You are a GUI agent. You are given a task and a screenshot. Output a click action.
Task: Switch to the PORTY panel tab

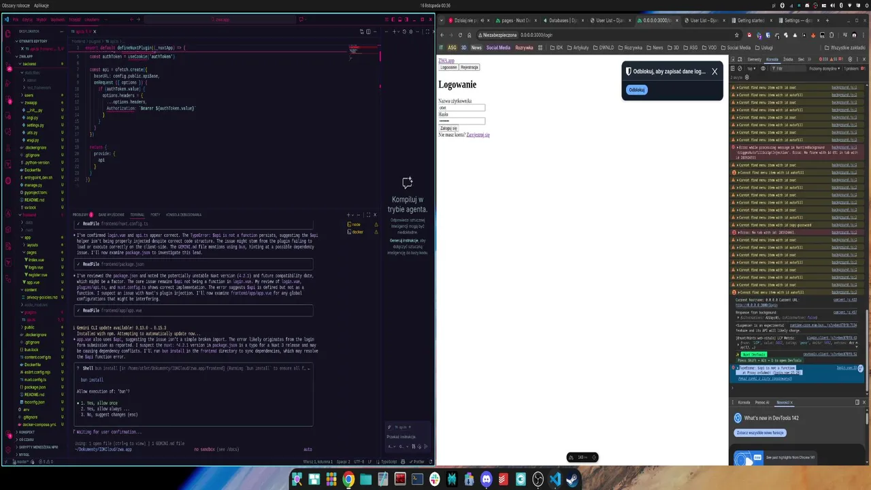pyautogui.click(x=155, y=214)
